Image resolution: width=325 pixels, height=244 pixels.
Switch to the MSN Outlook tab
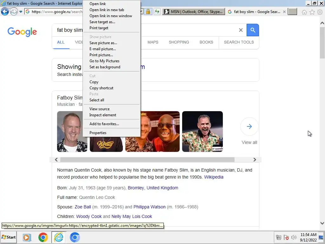coord(193,12)
